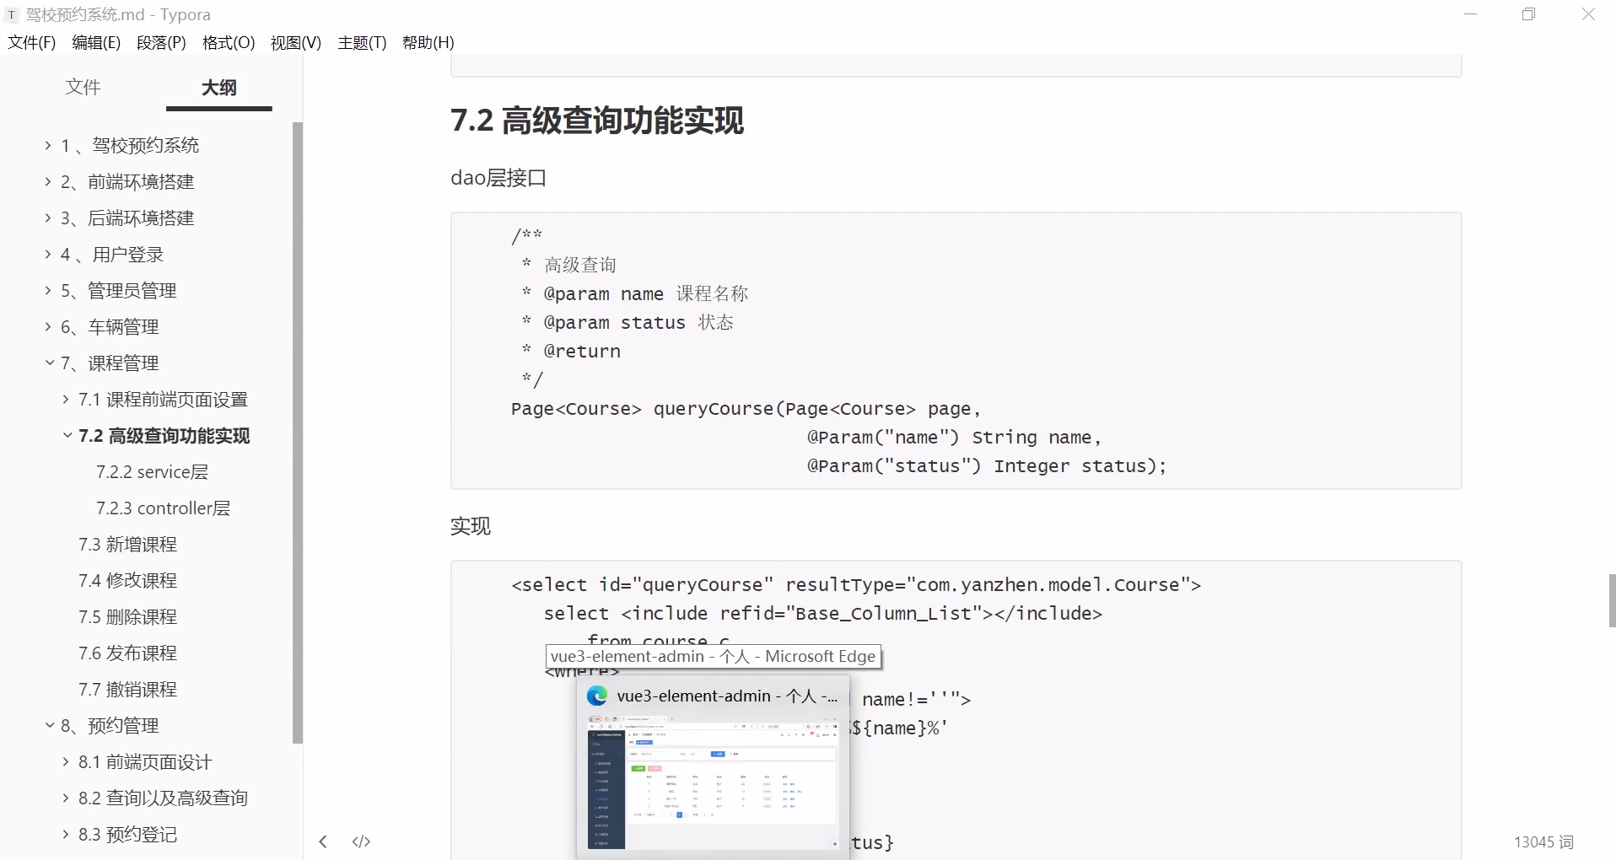Switch to the 文件 sidebar tab
The image size is (1616, 860).
click(x=83, y=87)
